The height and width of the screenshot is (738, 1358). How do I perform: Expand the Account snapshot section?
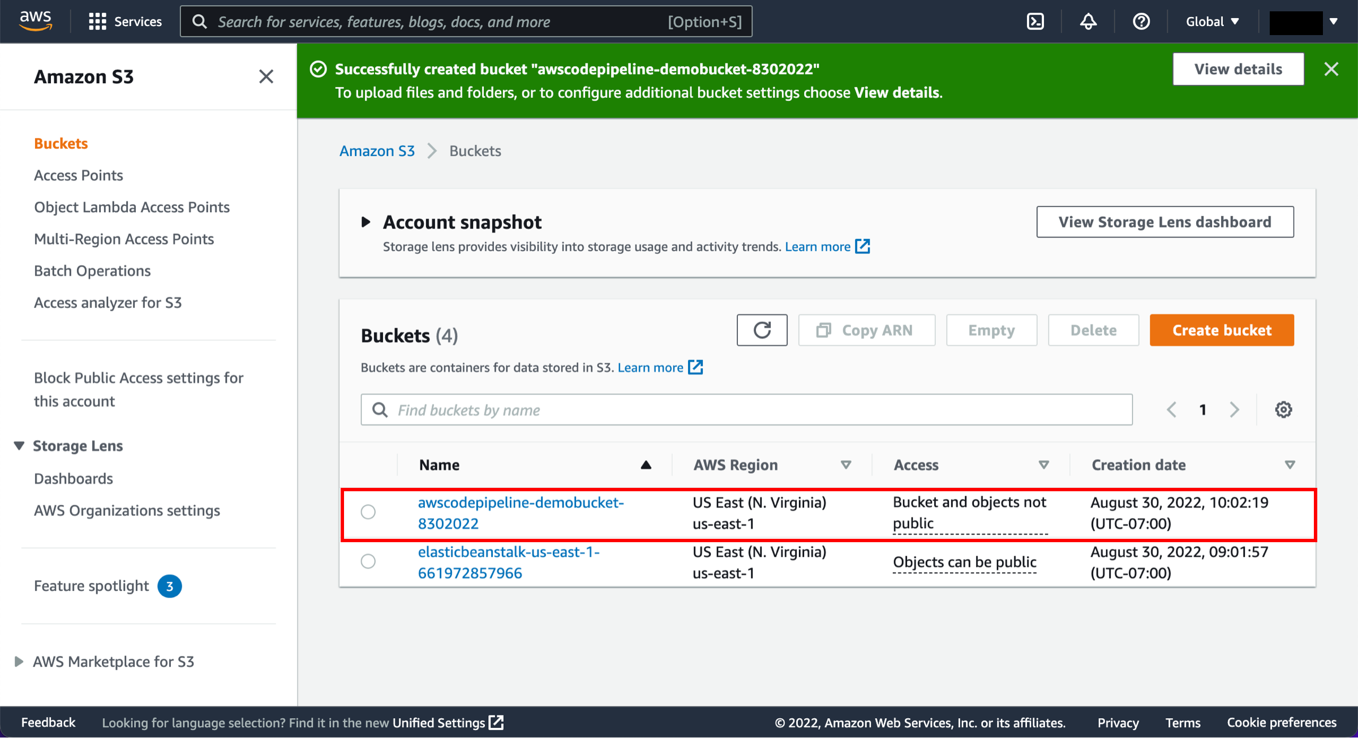366,222
